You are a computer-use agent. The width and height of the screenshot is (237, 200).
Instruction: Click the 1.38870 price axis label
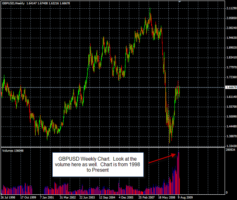pos(232,136)
